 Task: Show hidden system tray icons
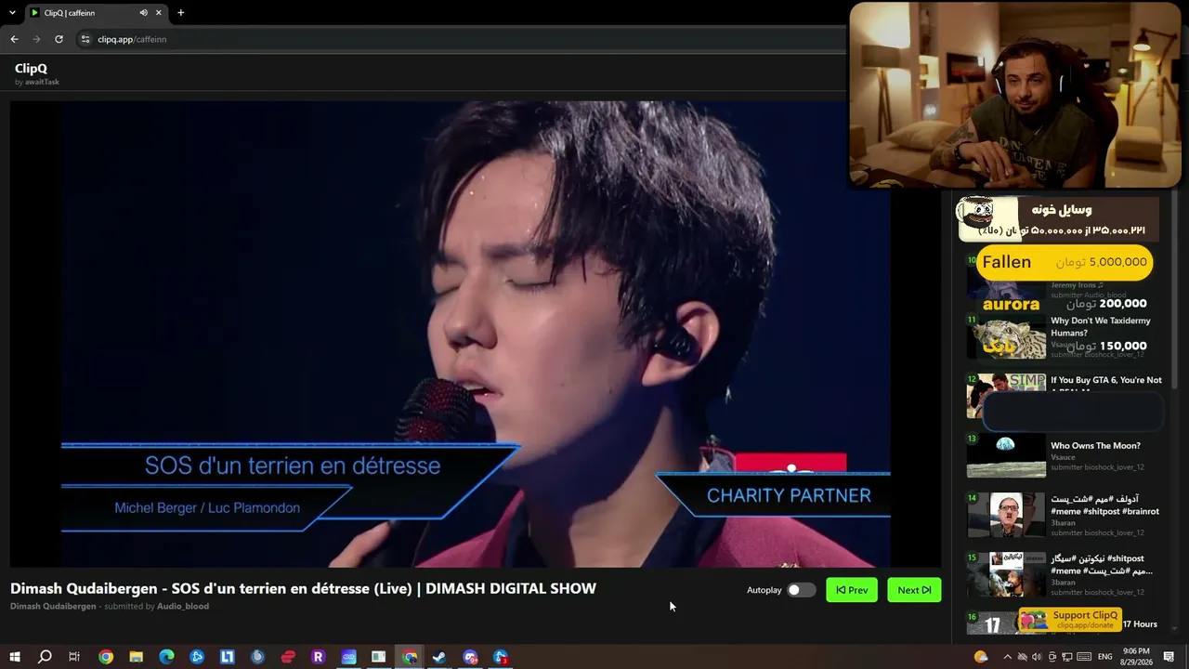pyautogui.click(x=1008, y=657)
